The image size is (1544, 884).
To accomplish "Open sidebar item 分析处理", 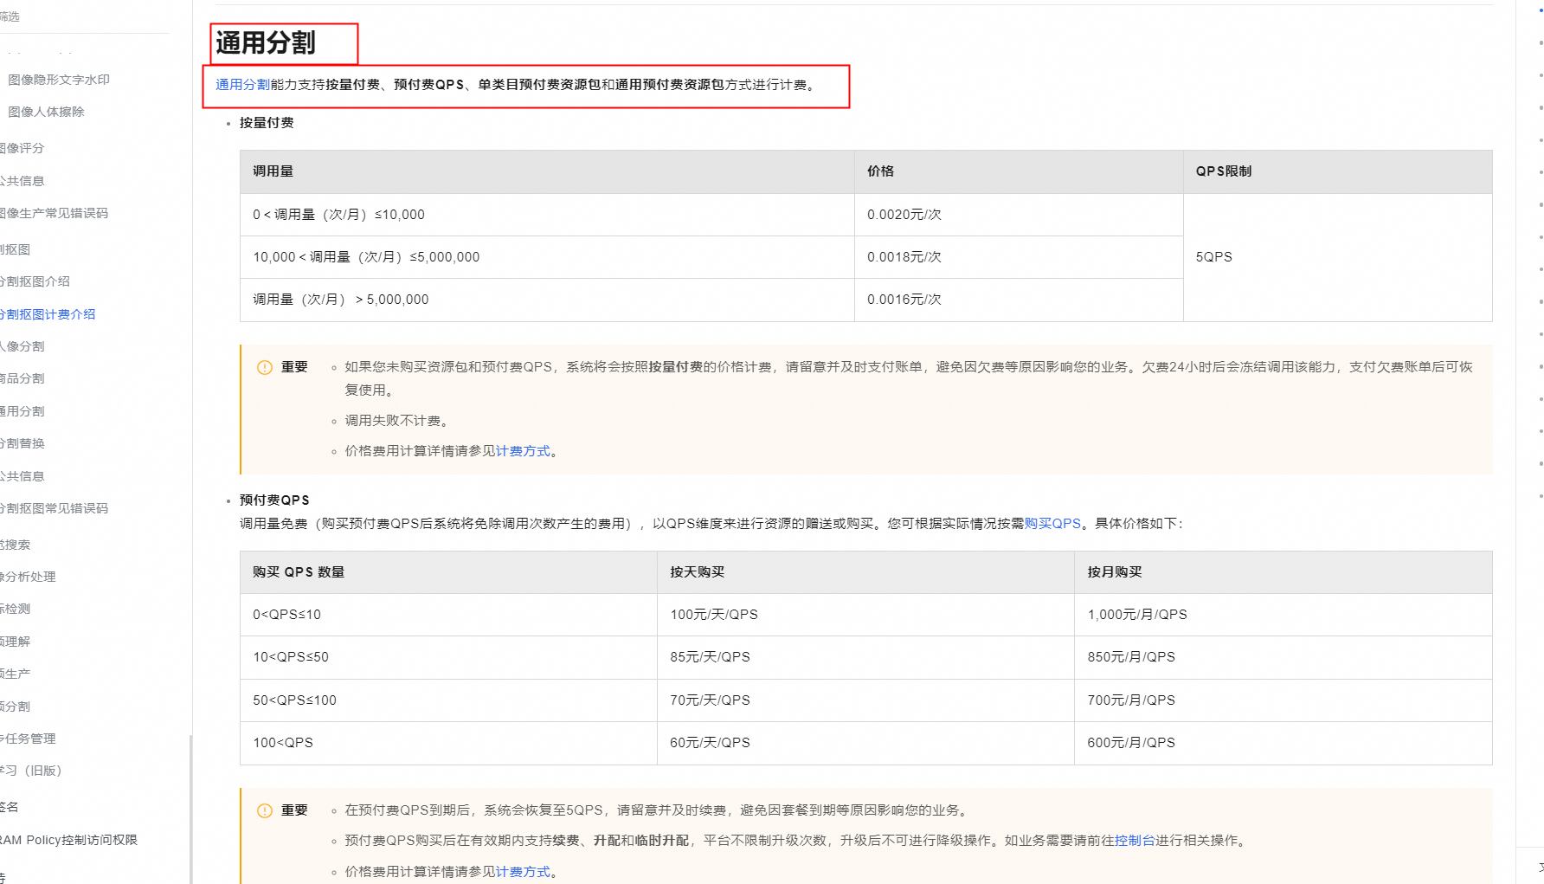I will click(x=28, y=577).
